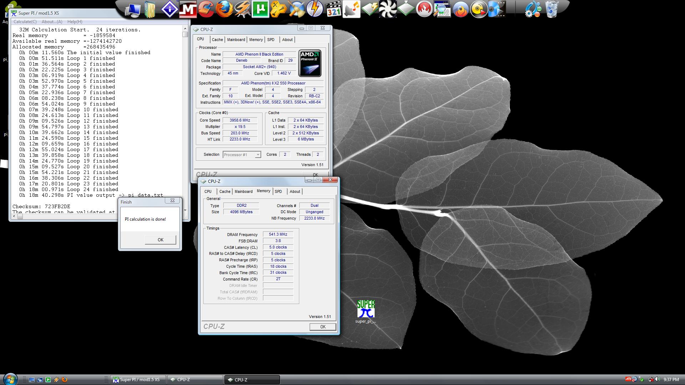This screenshot has height=385, width=685.
Task: Open About tab in top CPU-Z window
Action: (287, 40)
